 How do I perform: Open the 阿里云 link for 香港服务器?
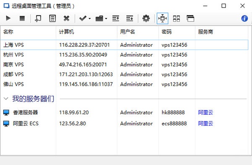point(205,113)
